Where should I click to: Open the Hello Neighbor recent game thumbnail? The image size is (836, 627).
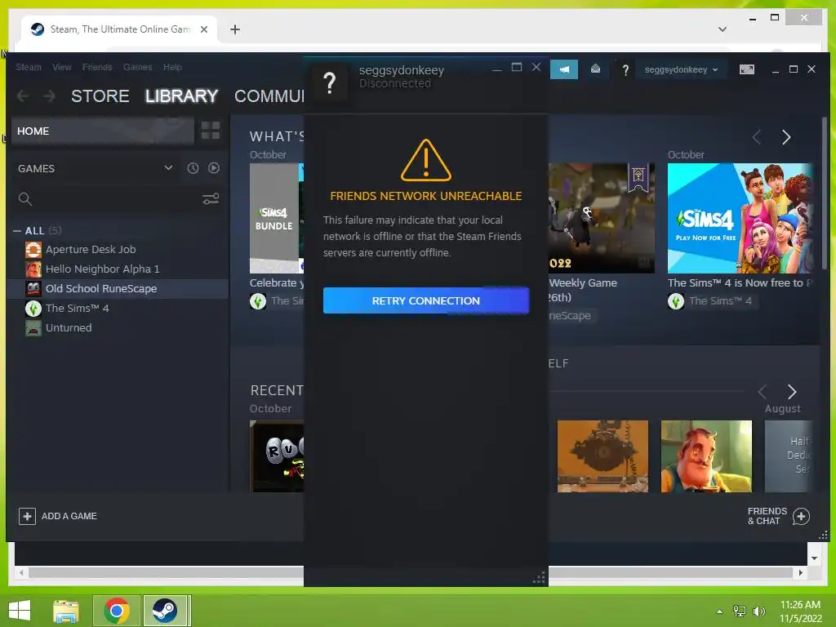(706, 456)
